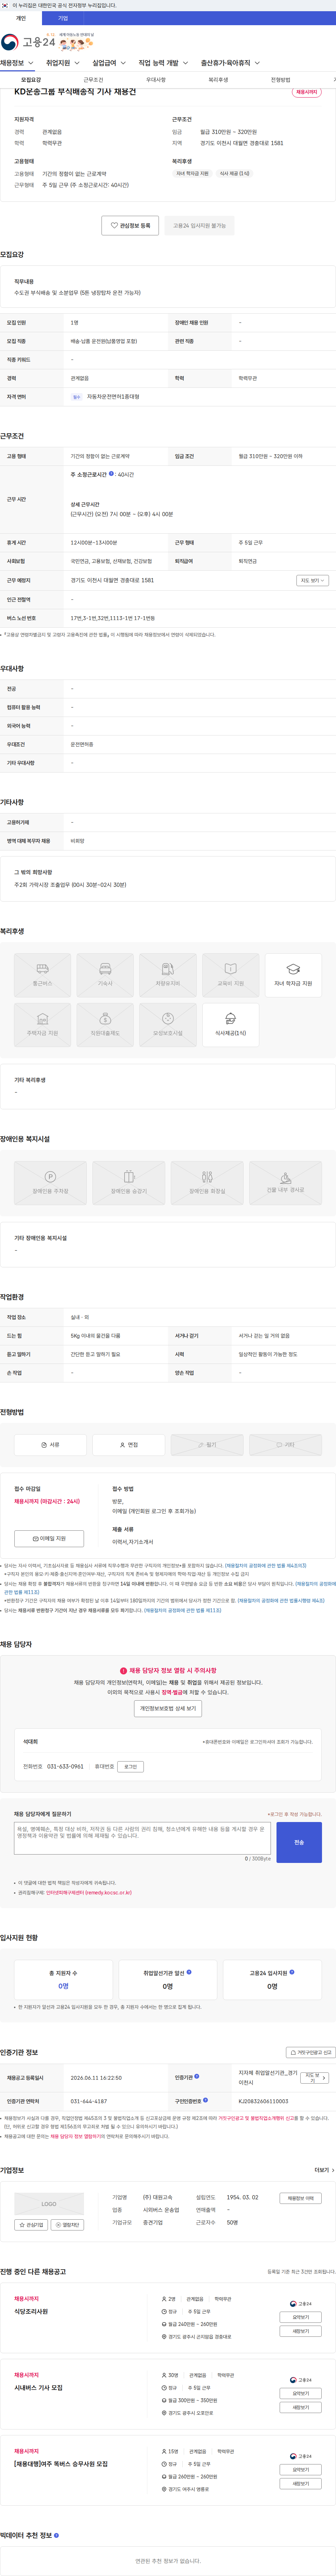This screenshot has width=336, height=2576.
Task: Open the 지도 보기 map button
Action: click(x=311, y=580)
